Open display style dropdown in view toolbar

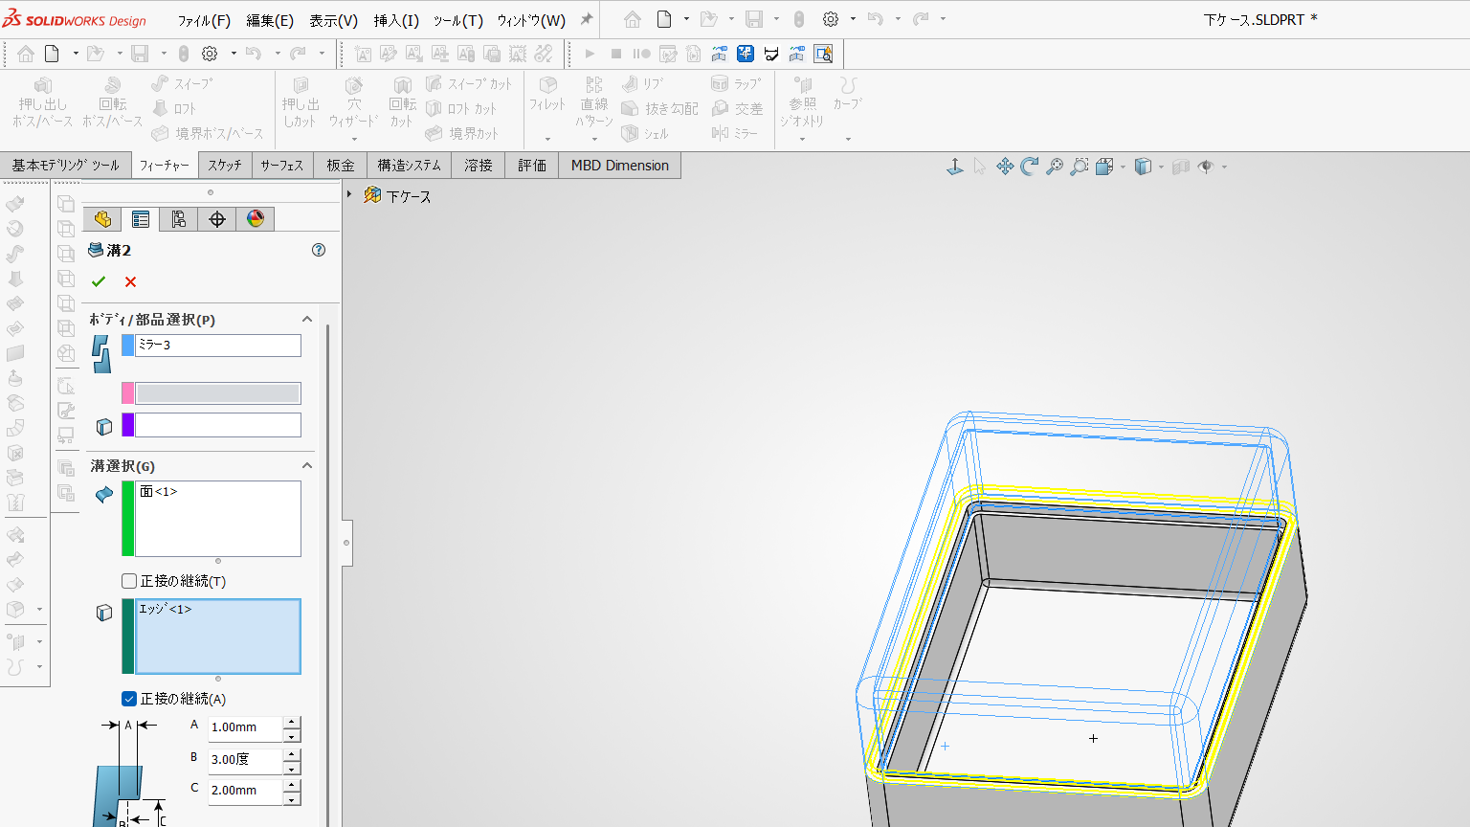(1161, 167)
